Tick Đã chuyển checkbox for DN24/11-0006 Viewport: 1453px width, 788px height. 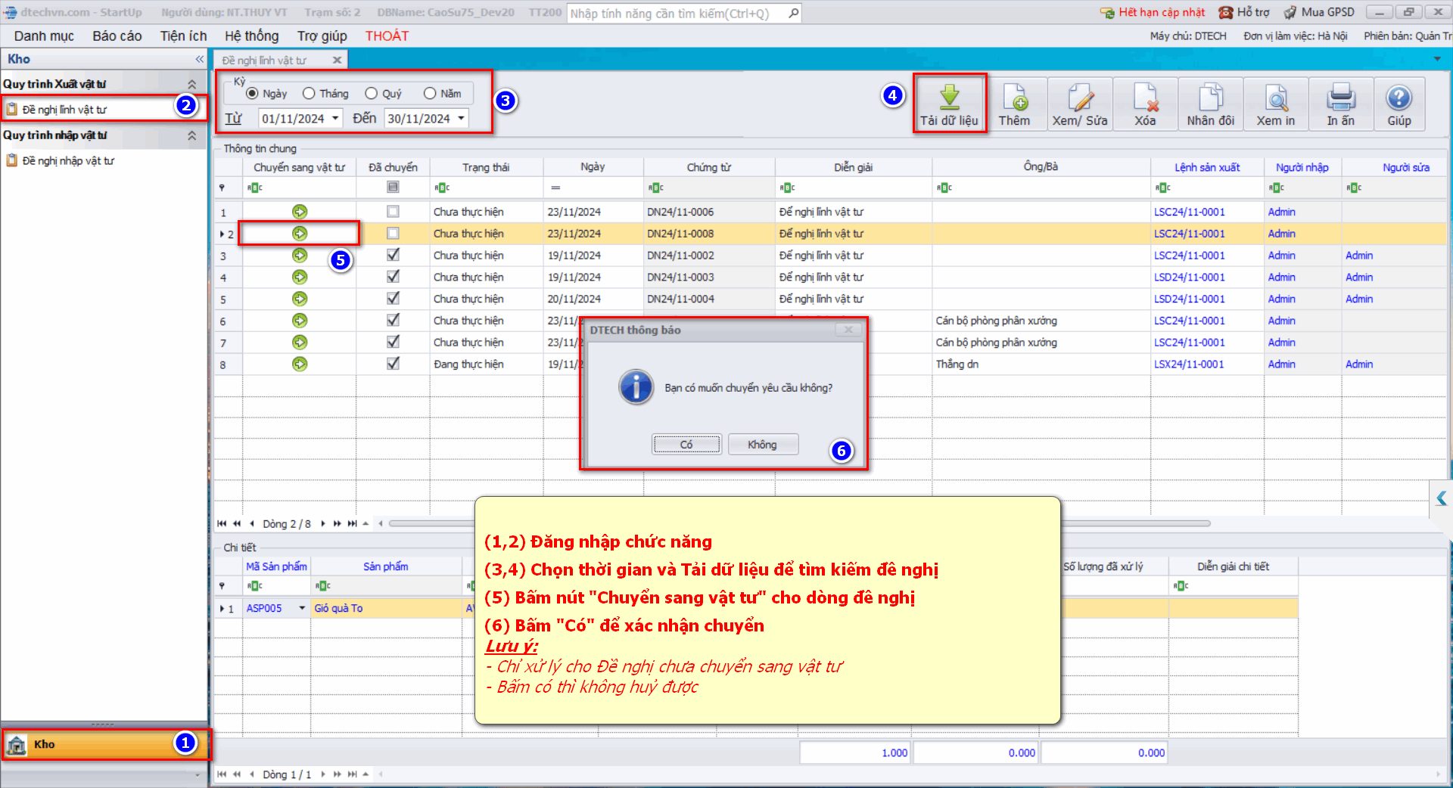coord(393,212)
